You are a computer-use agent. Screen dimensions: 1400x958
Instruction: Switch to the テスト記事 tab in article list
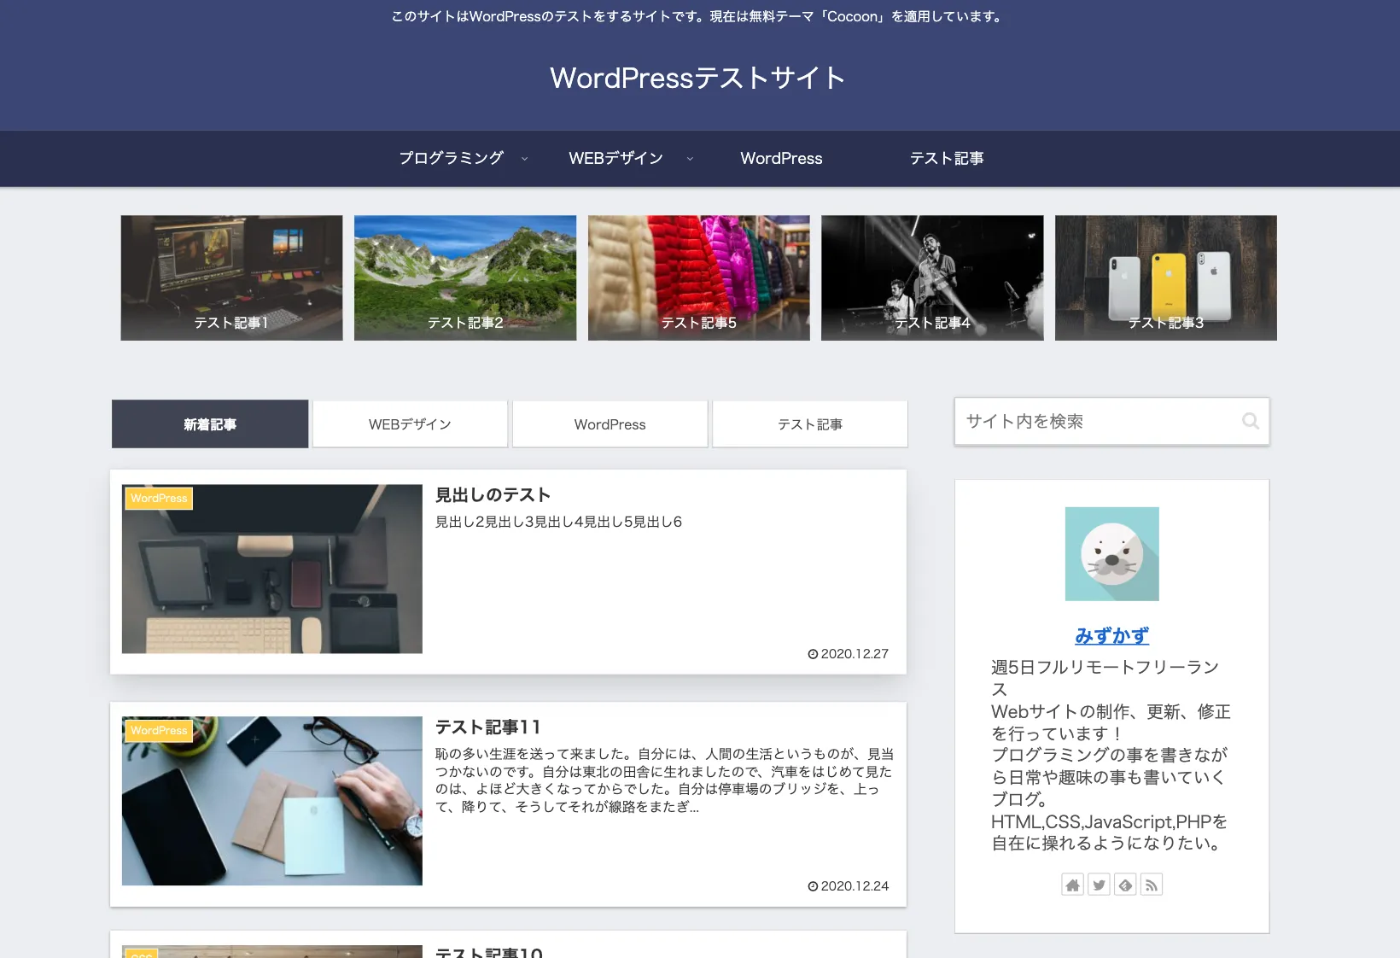(x=809, y=424)
